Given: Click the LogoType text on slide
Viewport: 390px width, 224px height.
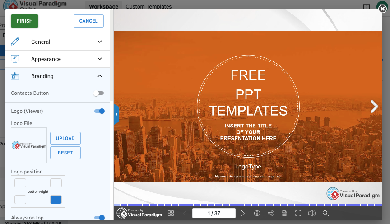Looking at the screenshot, I should coord(248,167).
